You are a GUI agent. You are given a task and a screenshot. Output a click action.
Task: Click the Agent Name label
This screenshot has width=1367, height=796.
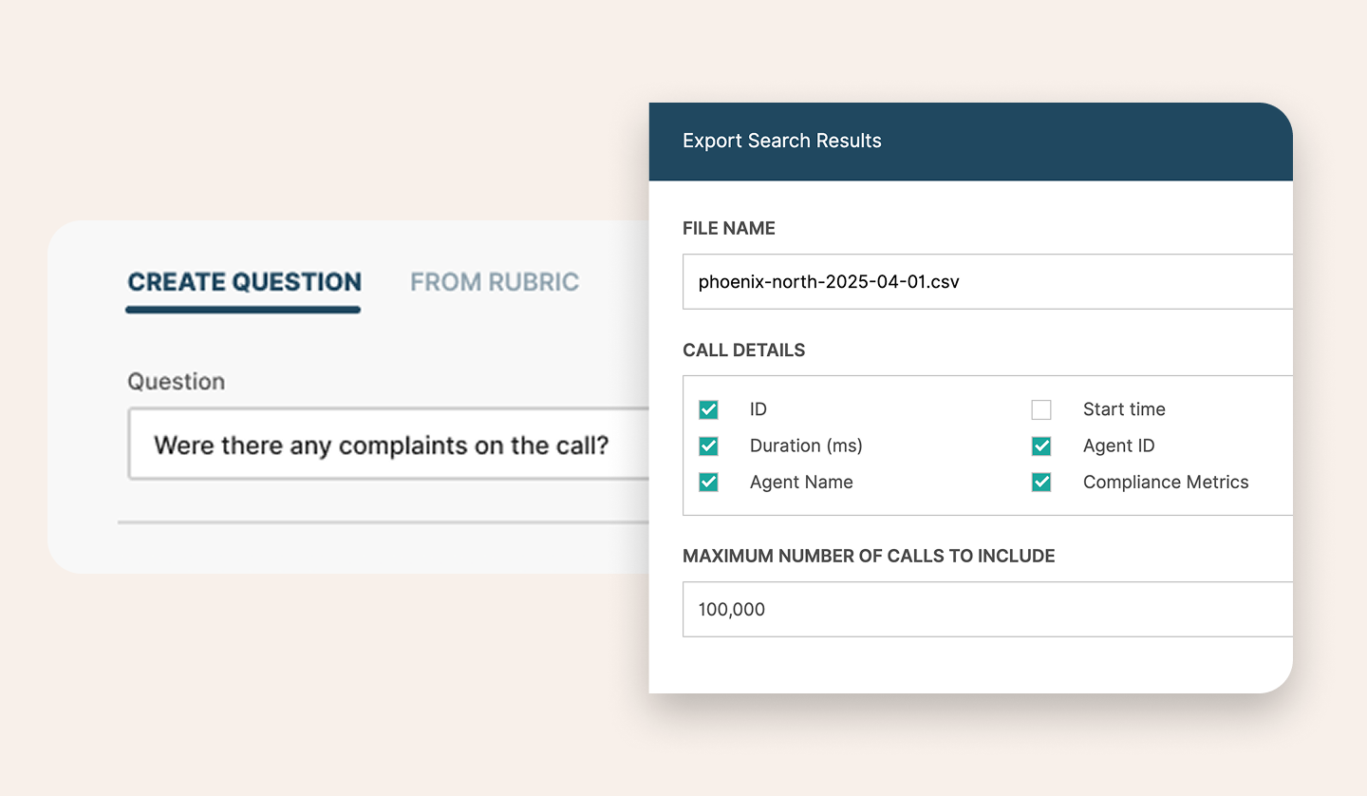(801, 482)
